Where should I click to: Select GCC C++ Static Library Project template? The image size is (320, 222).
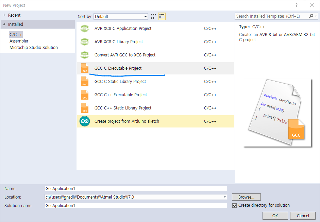tap(155, 108)
